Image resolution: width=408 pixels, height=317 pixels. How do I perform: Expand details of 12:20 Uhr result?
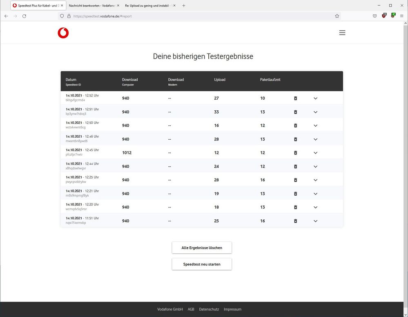click(315, 208)
